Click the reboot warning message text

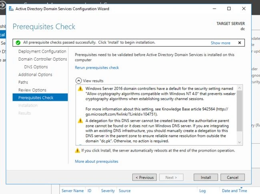tap(158, 150)
